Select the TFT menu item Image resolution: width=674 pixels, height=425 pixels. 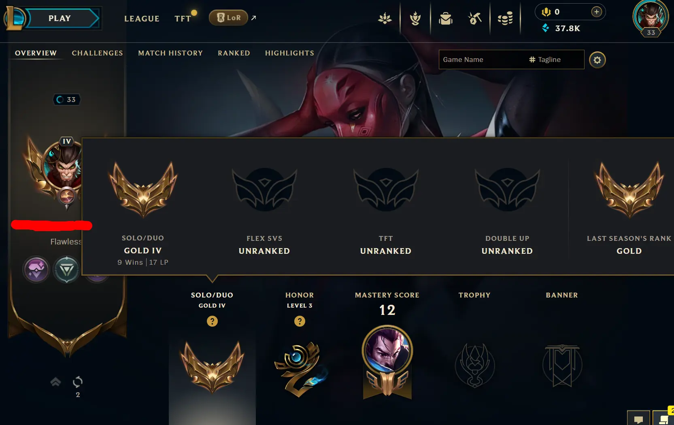(183, 19)
